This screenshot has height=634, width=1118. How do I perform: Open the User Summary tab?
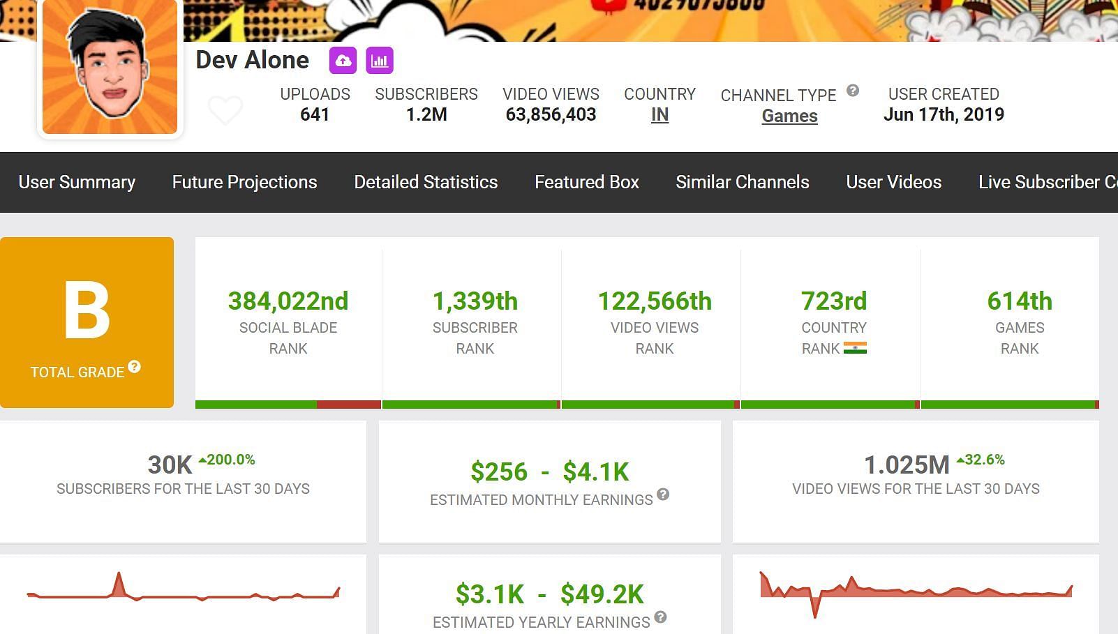(x=77, y=182)
